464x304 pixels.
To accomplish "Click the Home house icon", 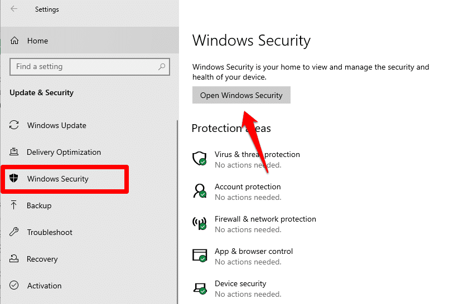I will point(15,41).
